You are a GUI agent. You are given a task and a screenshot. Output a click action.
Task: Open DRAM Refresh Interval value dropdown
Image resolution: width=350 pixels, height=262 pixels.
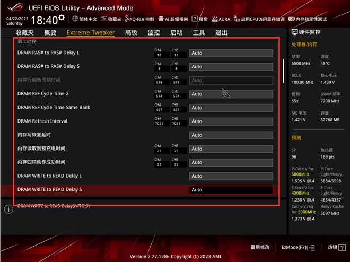231,121
